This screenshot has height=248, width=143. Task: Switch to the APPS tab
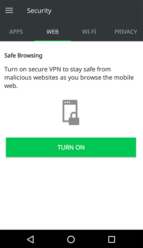pyautogui.click(x=16, y=32)
